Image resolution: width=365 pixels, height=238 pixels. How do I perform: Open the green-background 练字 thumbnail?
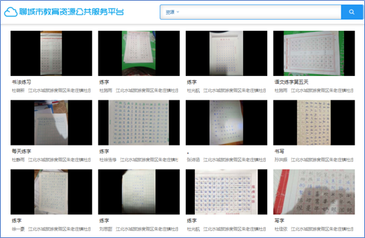click(x=139, y=53)
